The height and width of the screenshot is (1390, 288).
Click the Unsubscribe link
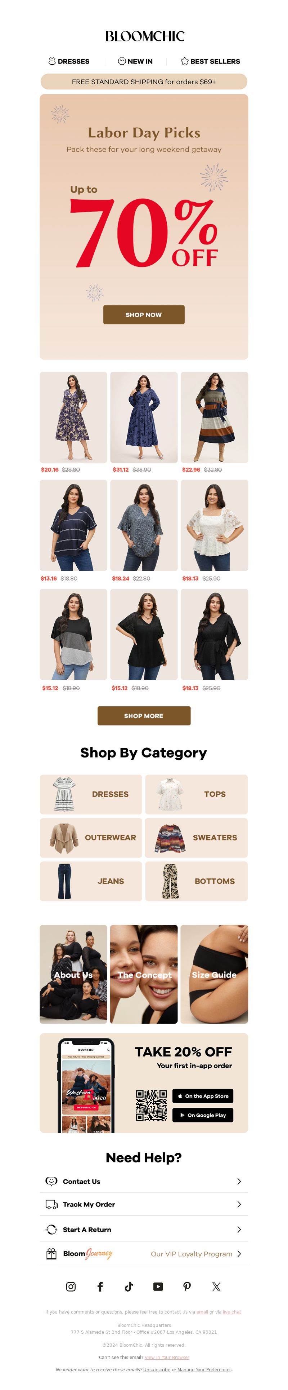click(x=157, y=1369)
